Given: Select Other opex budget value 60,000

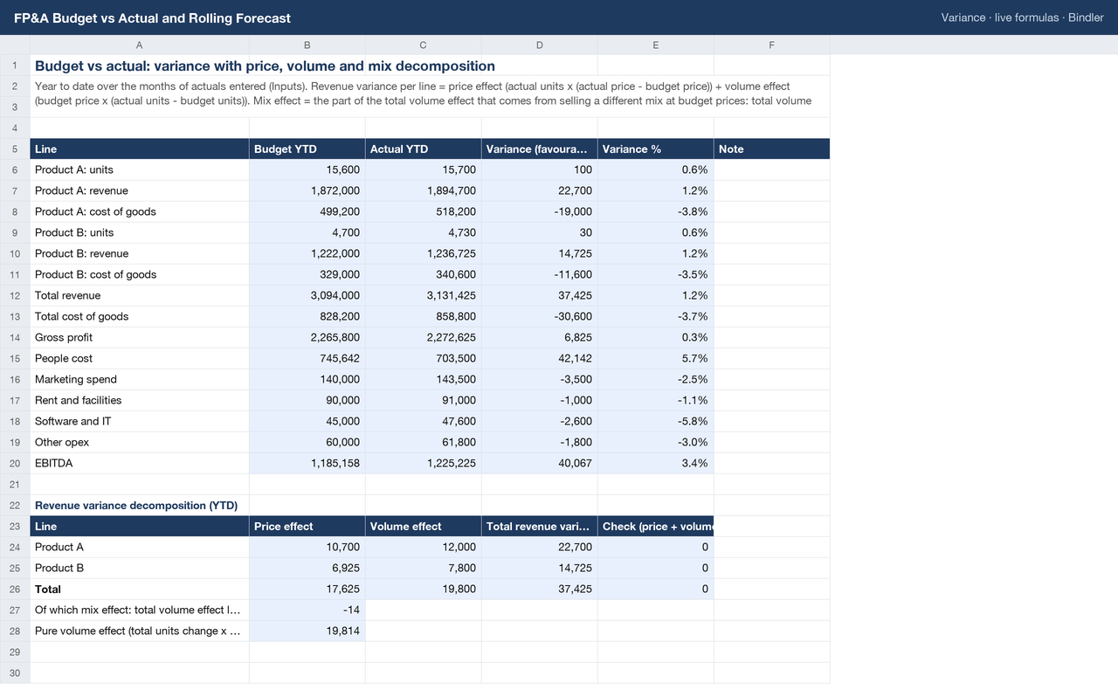Looking at the screenshot, I should coord(307,442).
